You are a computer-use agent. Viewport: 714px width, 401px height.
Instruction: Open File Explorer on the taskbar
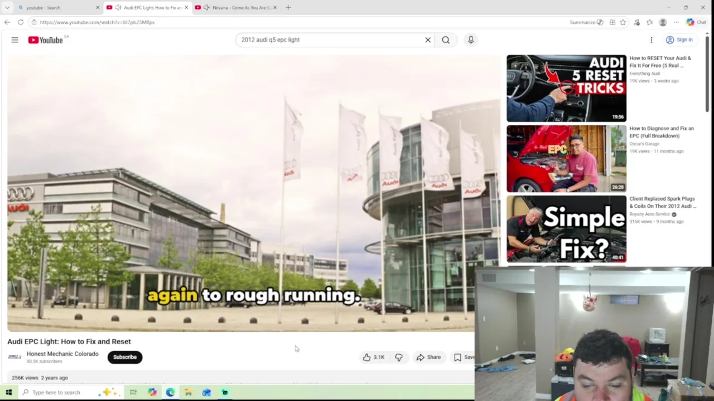click(x=189, y=392)
